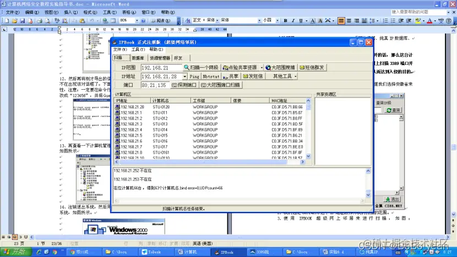Click the 查询 button in background window

(x=393, y=110)
